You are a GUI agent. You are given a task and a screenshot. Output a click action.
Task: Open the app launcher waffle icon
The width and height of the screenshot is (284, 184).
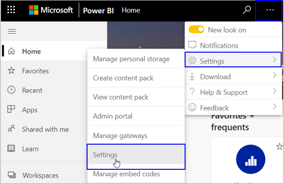tap(11, 9)
